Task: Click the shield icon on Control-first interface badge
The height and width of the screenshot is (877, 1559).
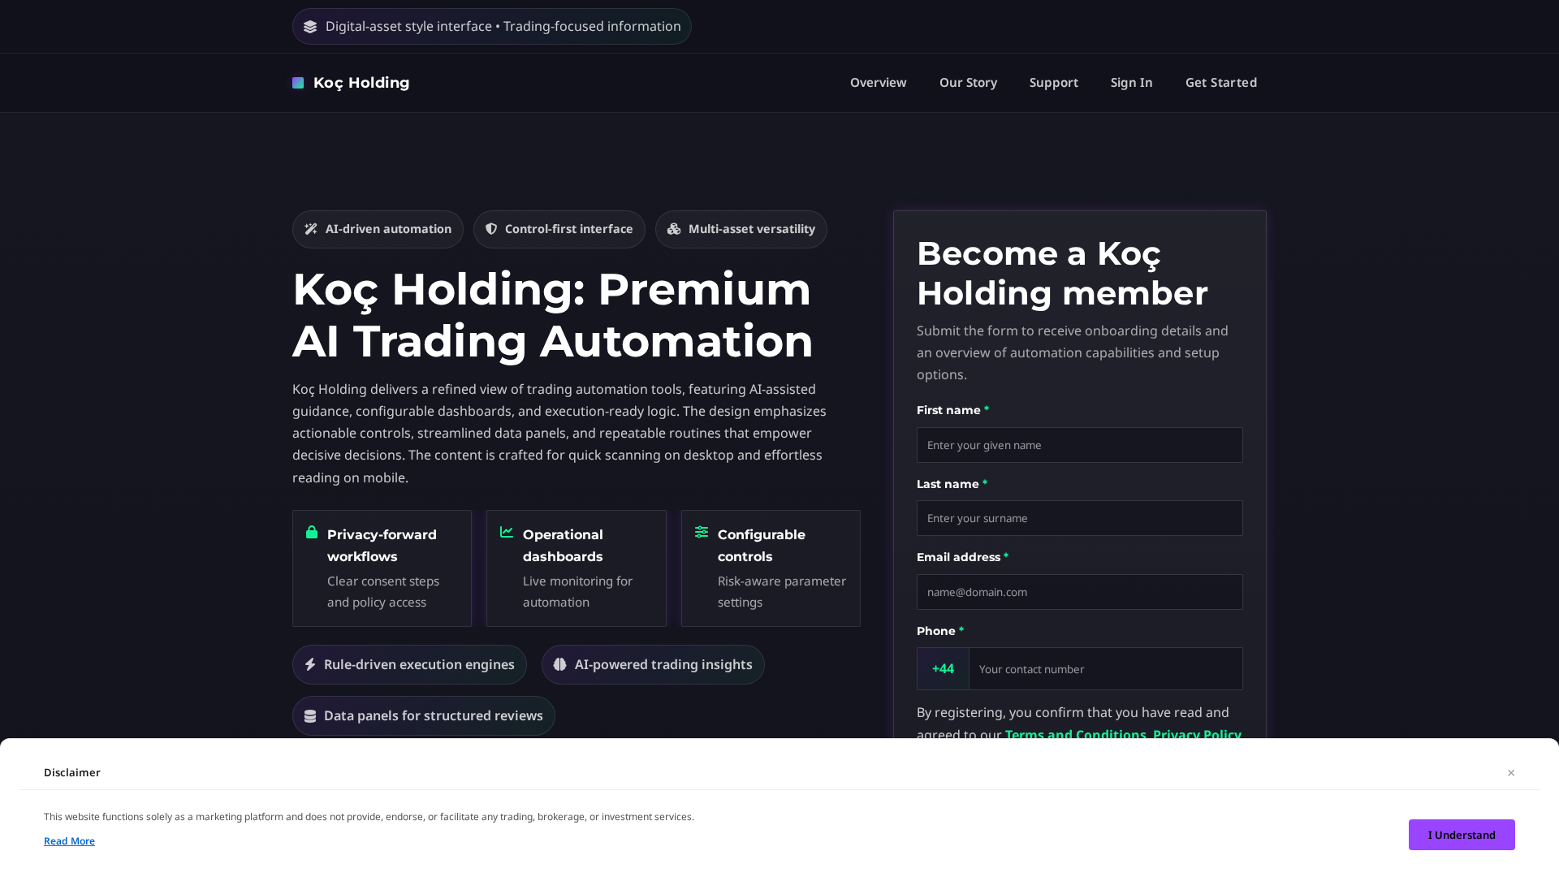Action: click(x=491, y=229)
